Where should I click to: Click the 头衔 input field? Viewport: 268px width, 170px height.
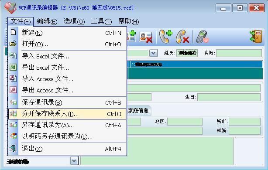point(239,53)
